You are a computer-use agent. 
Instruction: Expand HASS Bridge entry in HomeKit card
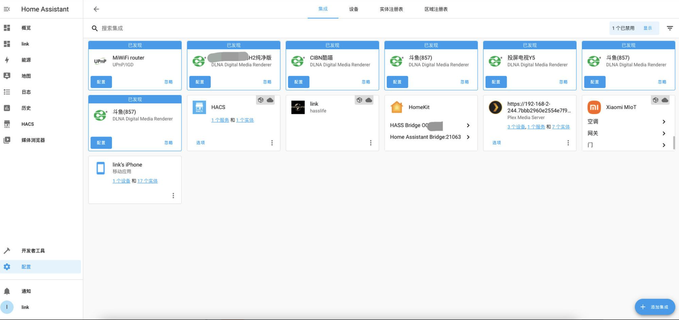431,125
